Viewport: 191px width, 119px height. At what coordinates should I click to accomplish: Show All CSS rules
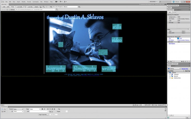tap(170, 12)
